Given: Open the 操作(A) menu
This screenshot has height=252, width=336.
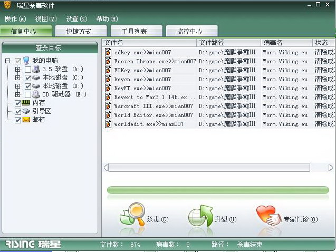Looking at the screenshot, I should tap(15, 19).
